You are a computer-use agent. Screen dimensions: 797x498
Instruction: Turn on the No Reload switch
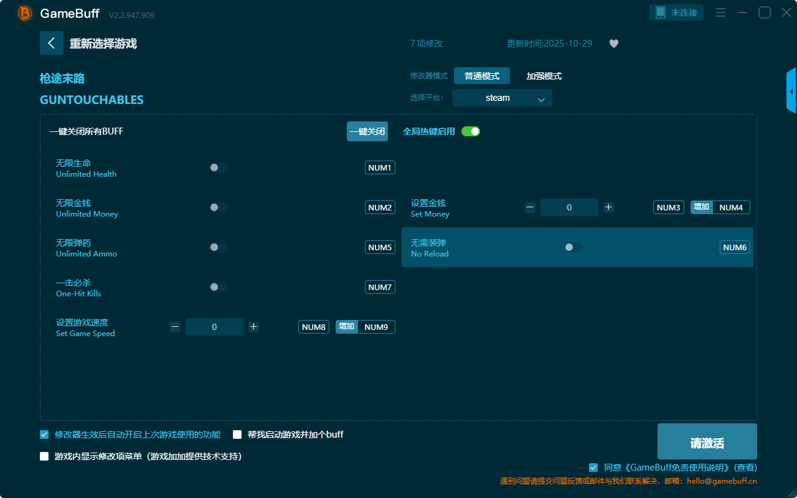click(573, 247)
